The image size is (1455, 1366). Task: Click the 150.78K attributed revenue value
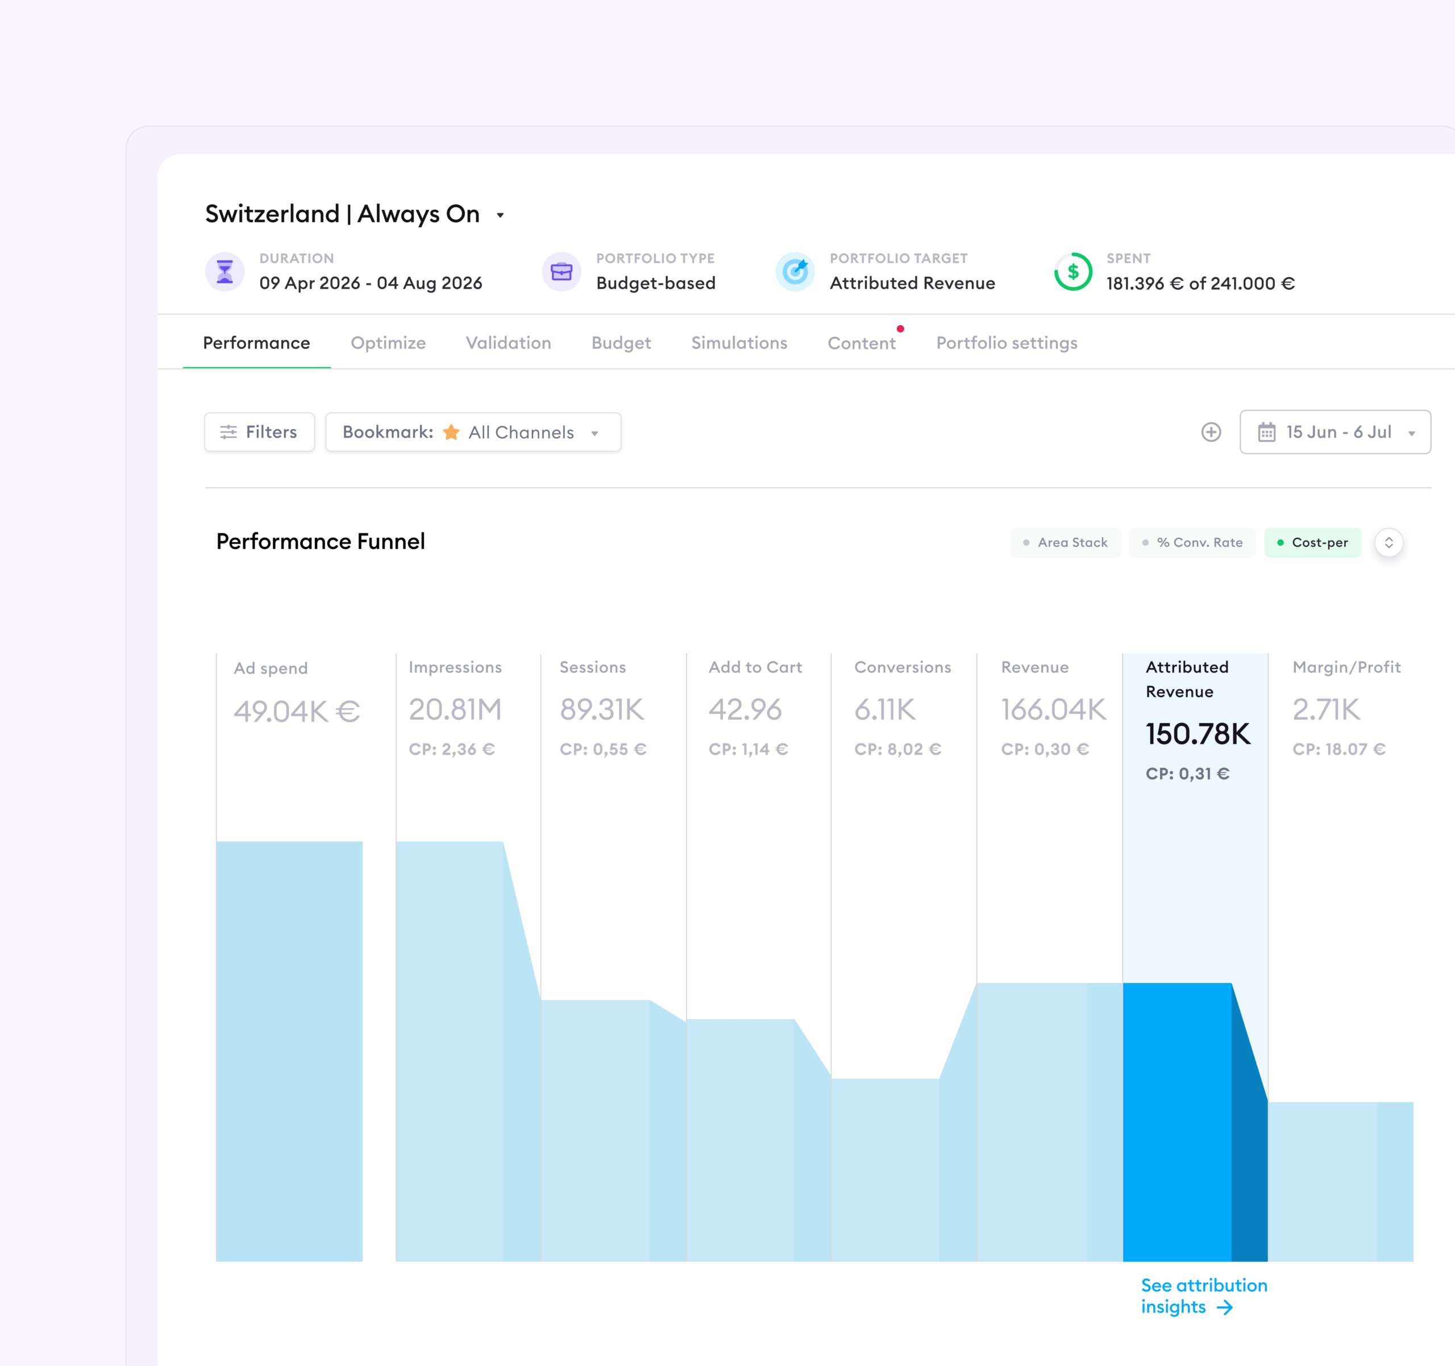(1198, 734)
